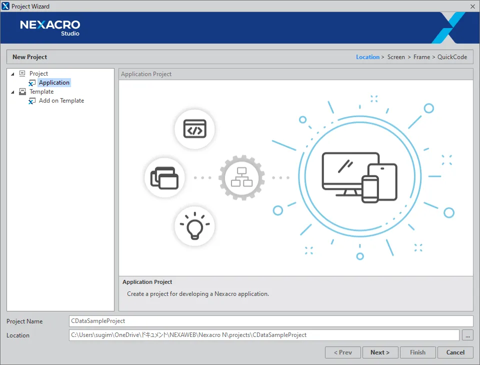Click the QuickCode step in breadcrumb
The height and width of the screenshot is (365, 480).
tap(452, 57)
